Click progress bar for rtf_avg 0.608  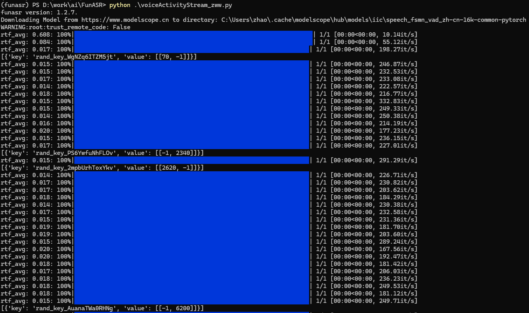pyautogui.click(x=193, y=35)
